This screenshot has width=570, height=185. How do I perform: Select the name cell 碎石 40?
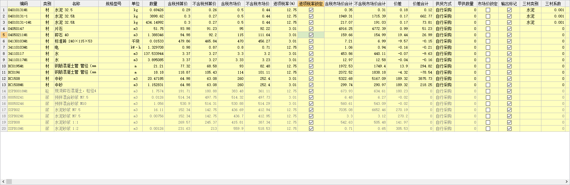pyautogui.click(x=76, y=35)
